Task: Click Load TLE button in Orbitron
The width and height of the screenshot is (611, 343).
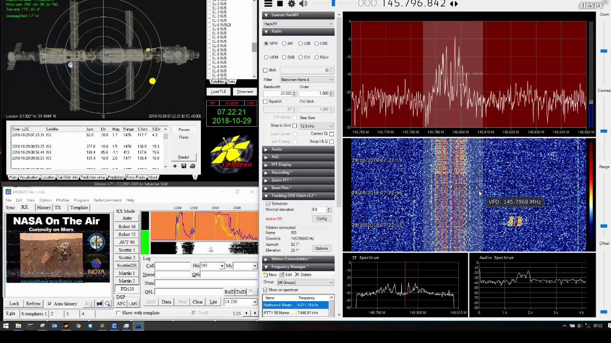Action: click(x=219, y=91)
